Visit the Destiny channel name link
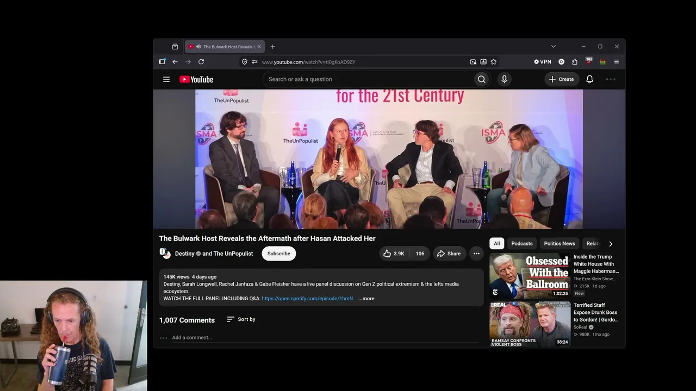This screenshot has width=696, height=391. click(185, 254)
